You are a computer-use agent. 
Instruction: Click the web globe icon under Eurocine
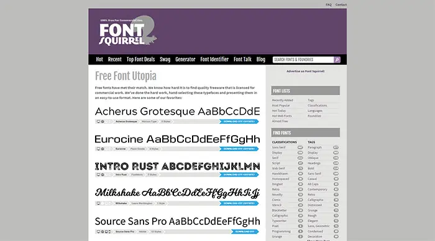pos(103,149)
